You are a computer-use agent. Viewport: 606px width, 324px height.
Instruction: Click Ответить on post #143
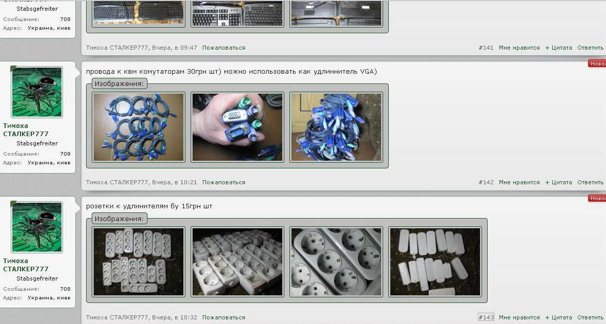(590, 317)
